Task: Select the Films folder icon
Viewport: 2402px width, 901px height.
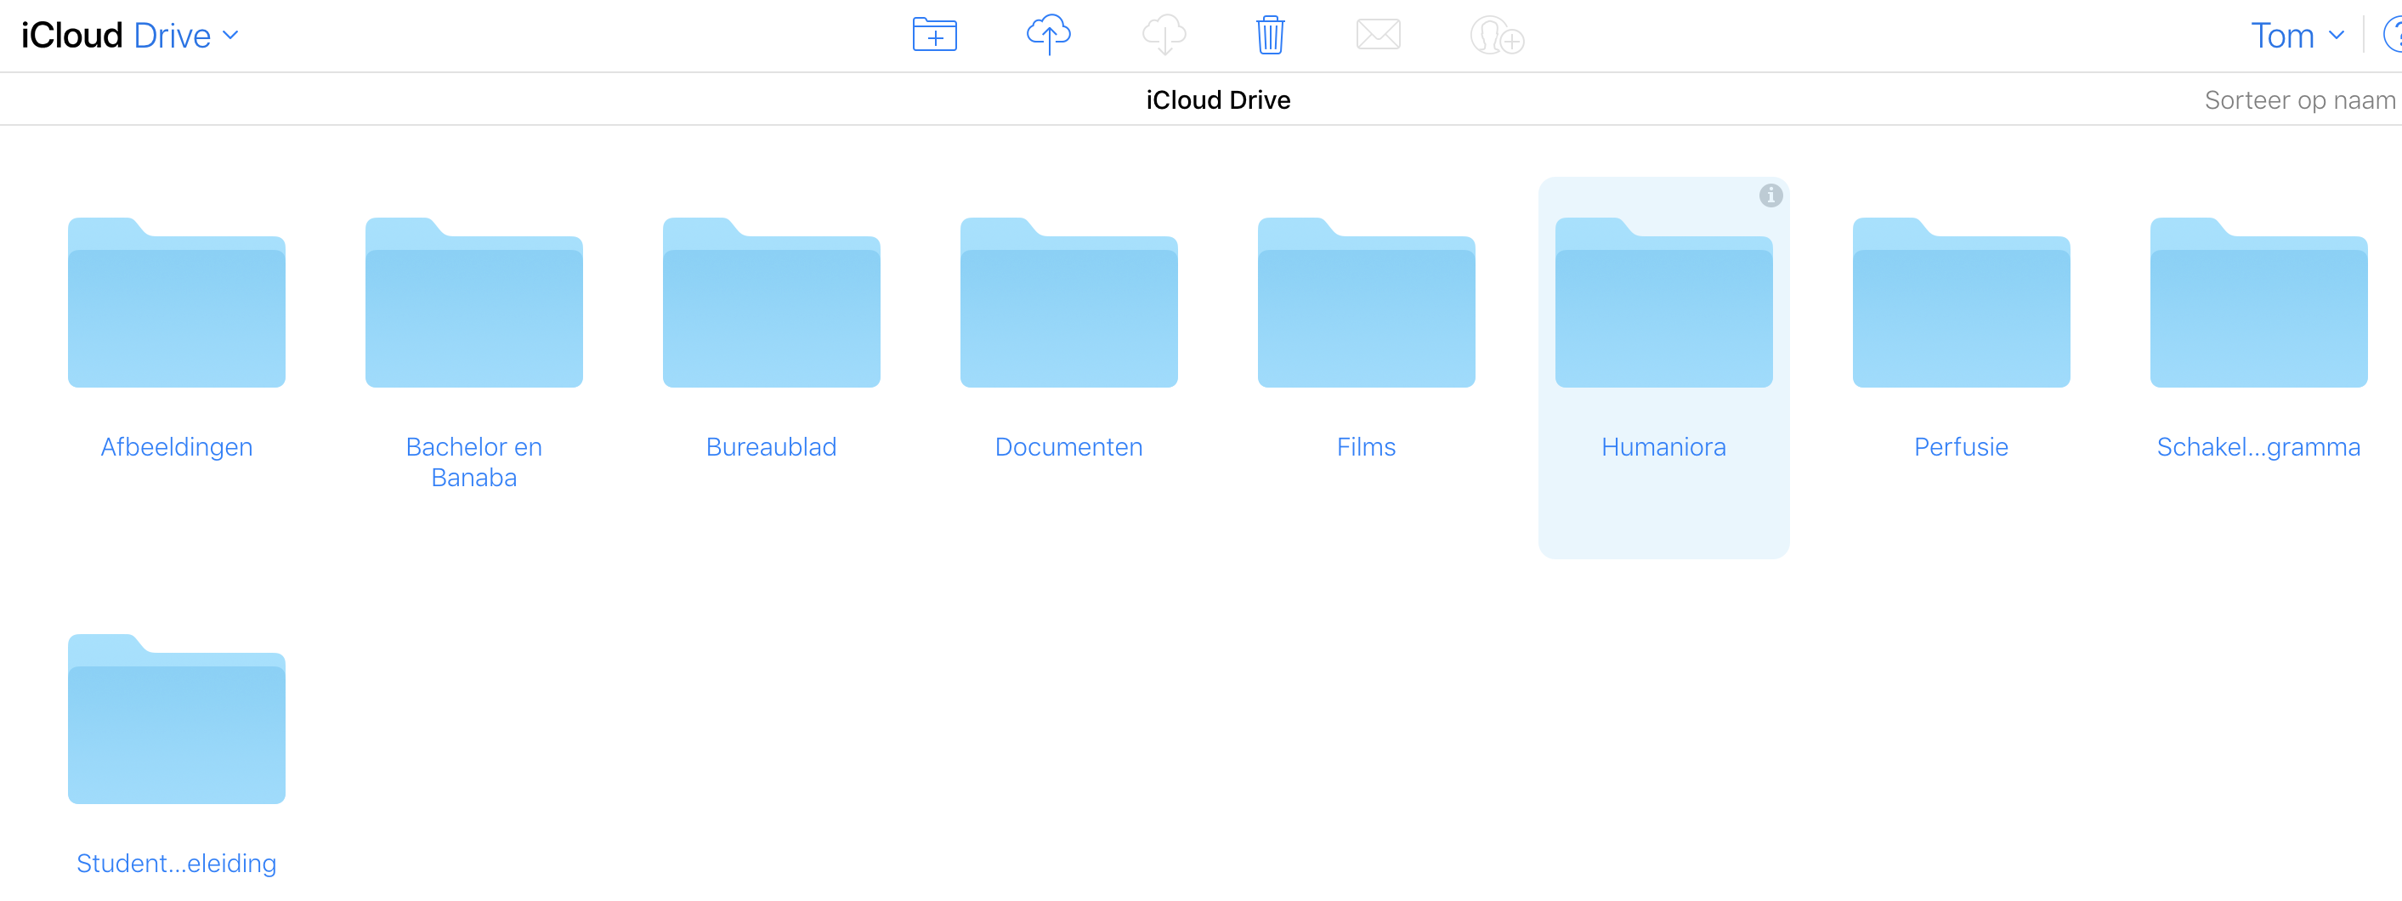Action: [1366, 303]
